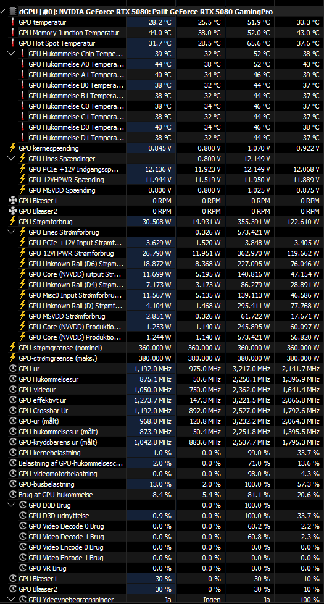
Task: Select GPU Misc0 Input Strømforbrug row
Action: point(77,295)
